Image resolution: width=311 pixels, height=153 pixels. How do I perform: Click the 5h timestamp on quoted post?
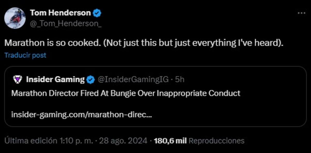coord(180,79)
